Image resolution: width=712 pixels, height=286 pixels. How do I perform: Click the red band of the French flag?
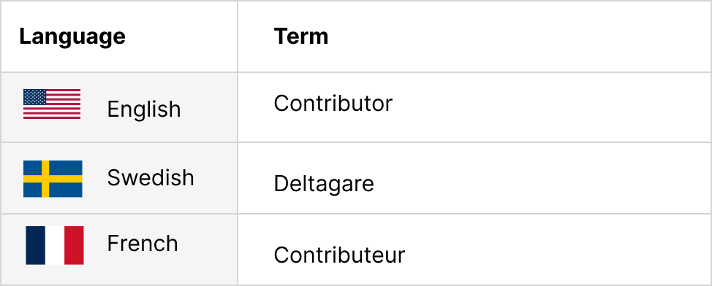click(74, 245)
